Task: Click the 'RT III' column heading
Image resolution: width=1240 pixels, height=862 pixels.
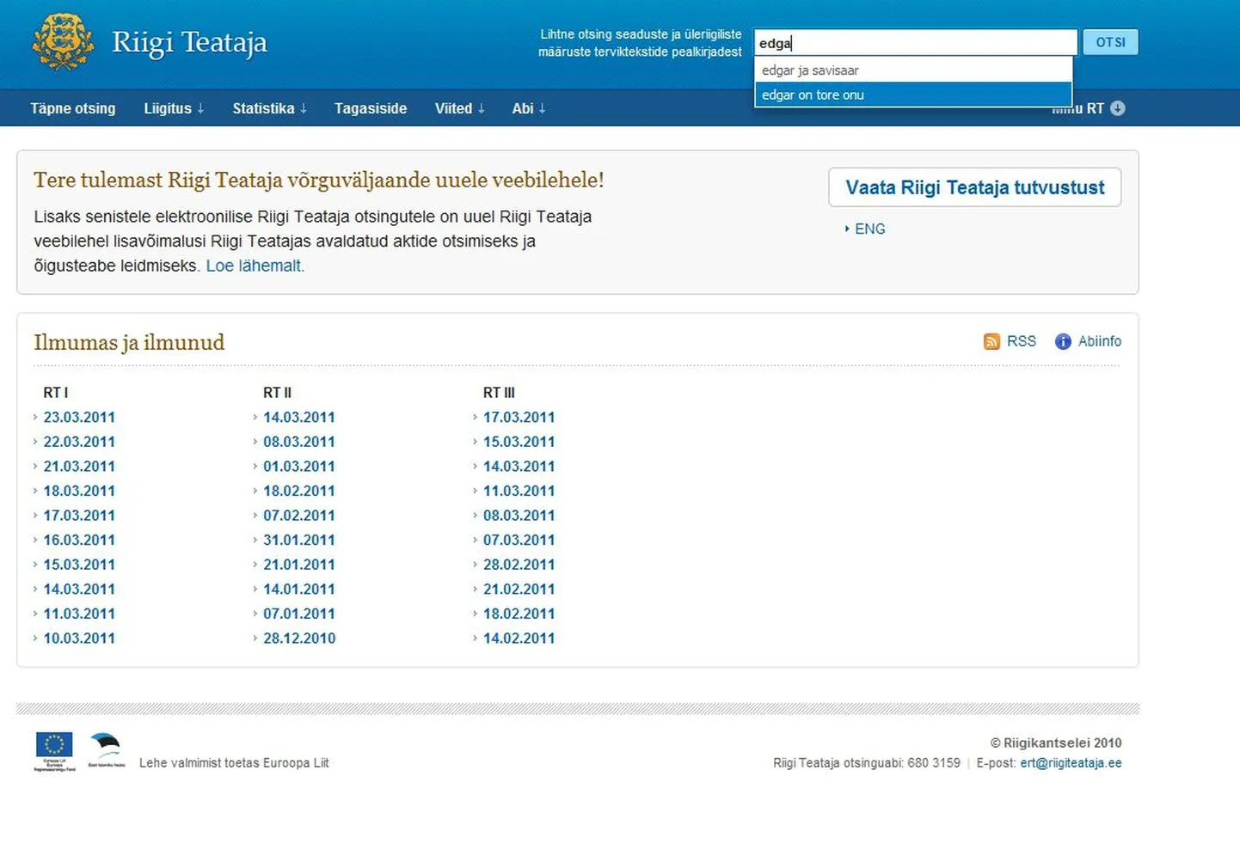Action: (x=499, y=393)
